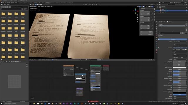The image size is (188, 105).
Task: Click the file browser editor type icon
Action: point(1,5)
